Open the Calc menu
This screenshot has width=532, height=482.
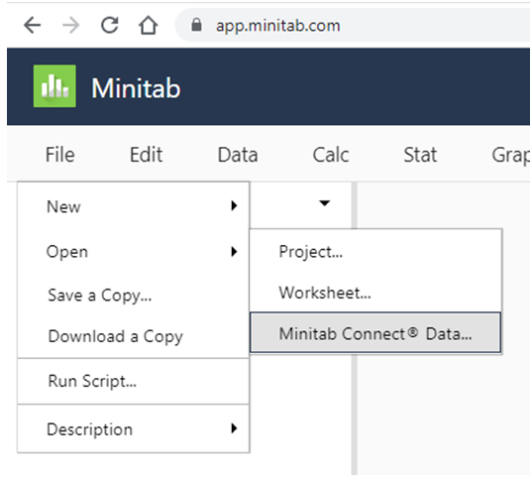(x=331, y=155)
